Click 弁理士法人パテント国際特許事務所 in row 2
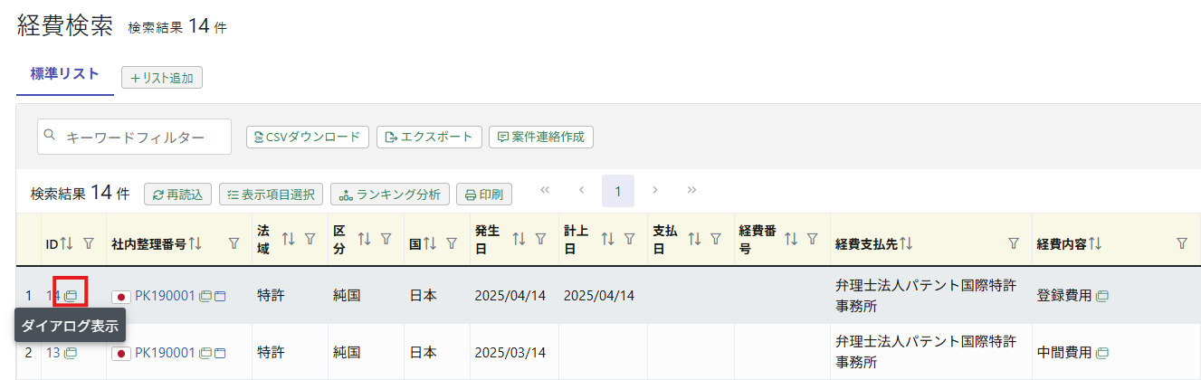 (926, 353)
